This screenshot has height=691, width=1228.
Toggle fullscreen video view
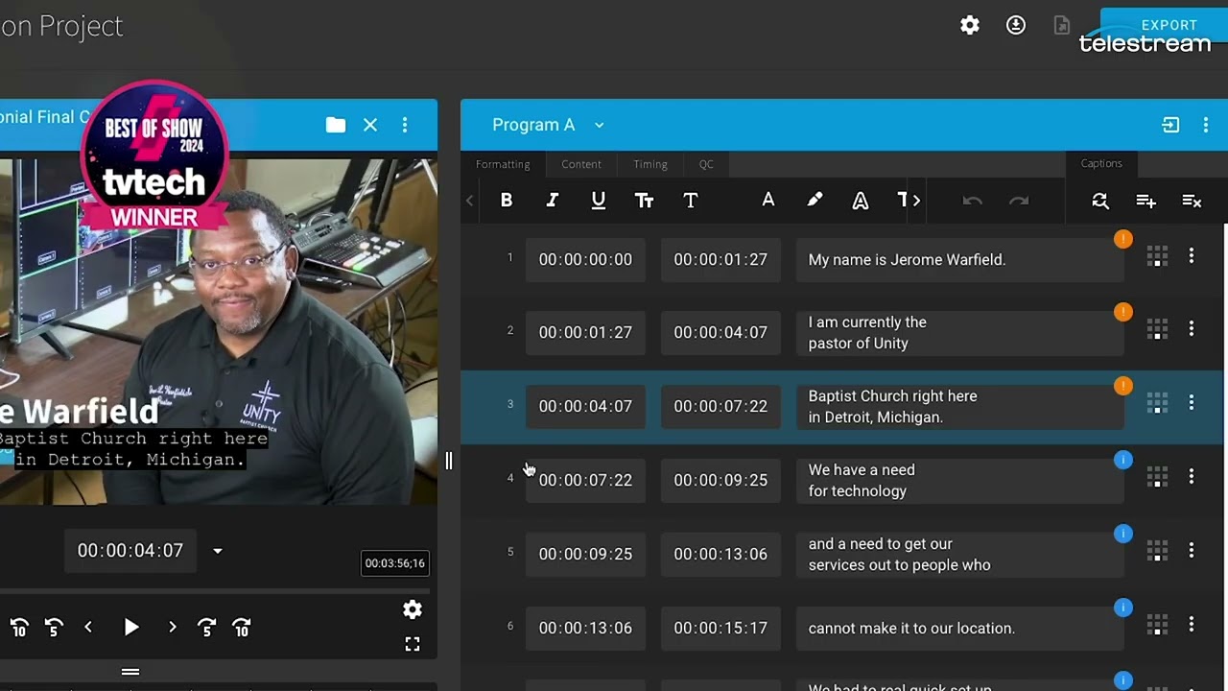(413, 644)
